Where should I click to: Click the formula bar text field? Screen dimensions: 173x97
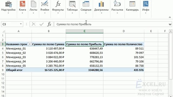coord(111,24)
